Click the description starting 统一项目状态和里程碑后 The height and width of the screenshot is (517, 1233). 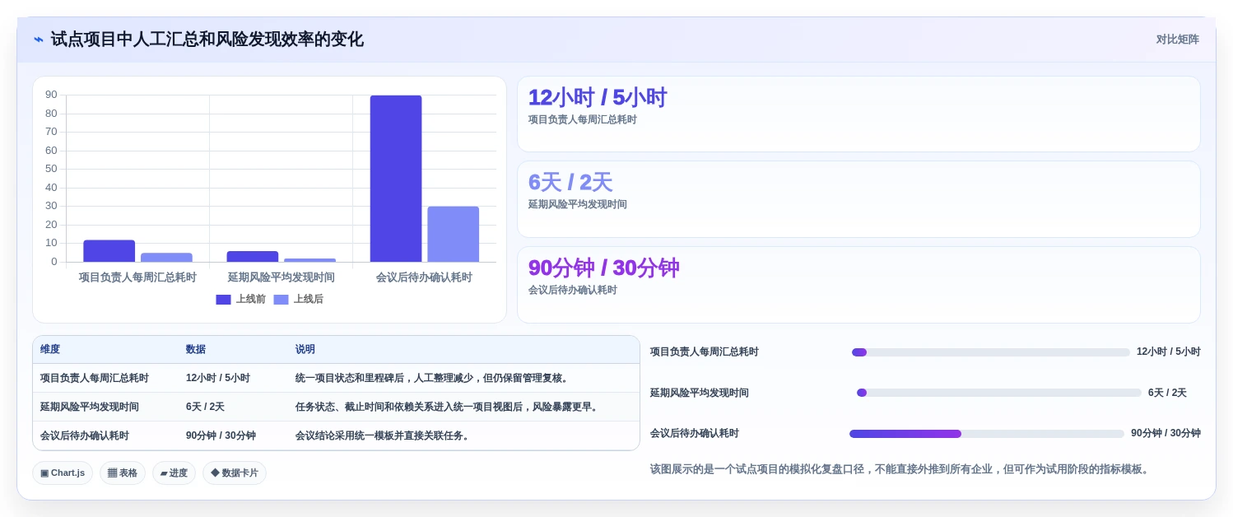(x=434, y=379)
